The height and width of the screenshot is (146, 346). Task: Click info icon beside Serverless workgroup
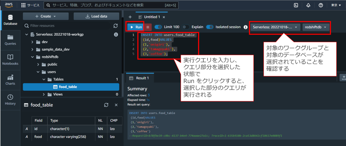pyautogui.click(x=116, y=35)
